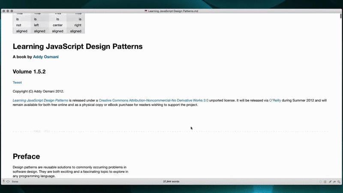The height and width of the screenshot is (193, 343).
Task: Close the window with the red button
Action: (x=4, y=11)
